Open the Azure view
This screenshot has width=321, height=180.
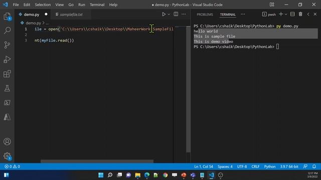[7, 117]
